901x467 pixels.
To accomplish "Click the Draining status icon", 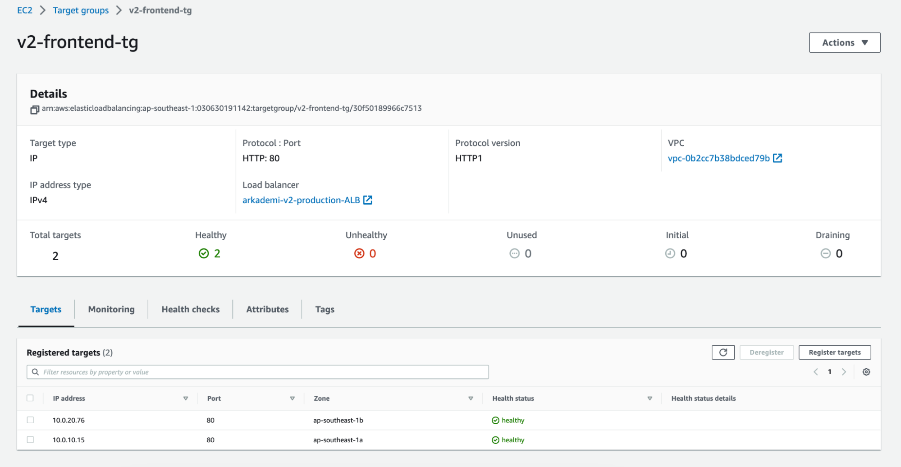I will [x=825, y=253].
